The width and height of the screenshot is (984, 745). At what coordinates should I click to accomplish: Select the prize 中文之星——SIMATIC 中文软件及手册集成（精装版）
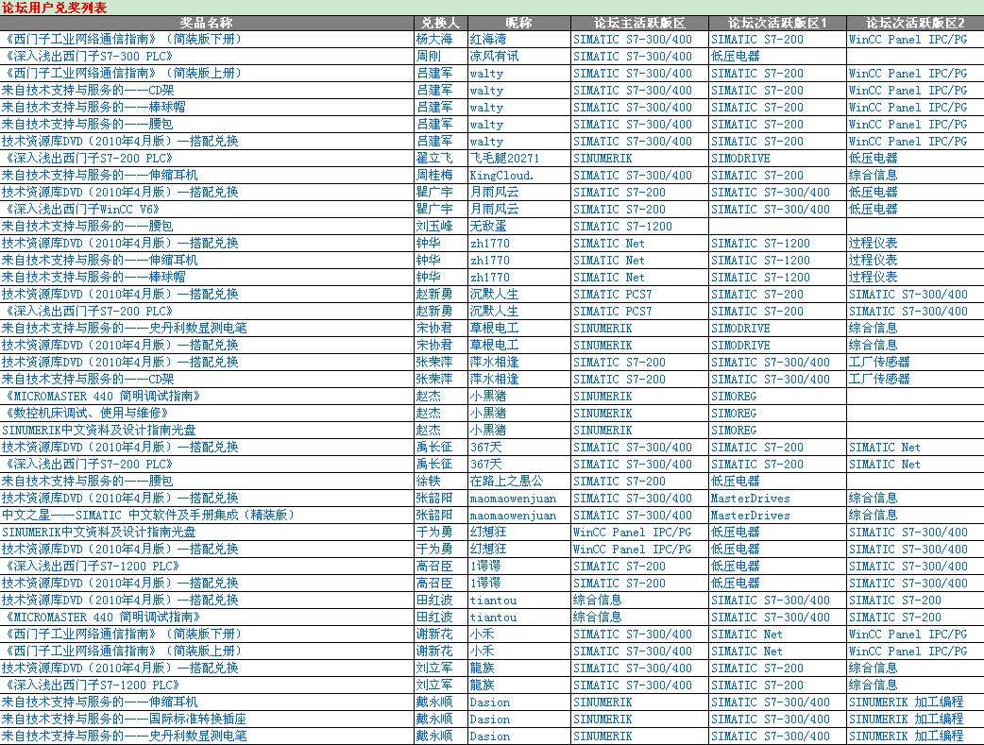(148, 514)
